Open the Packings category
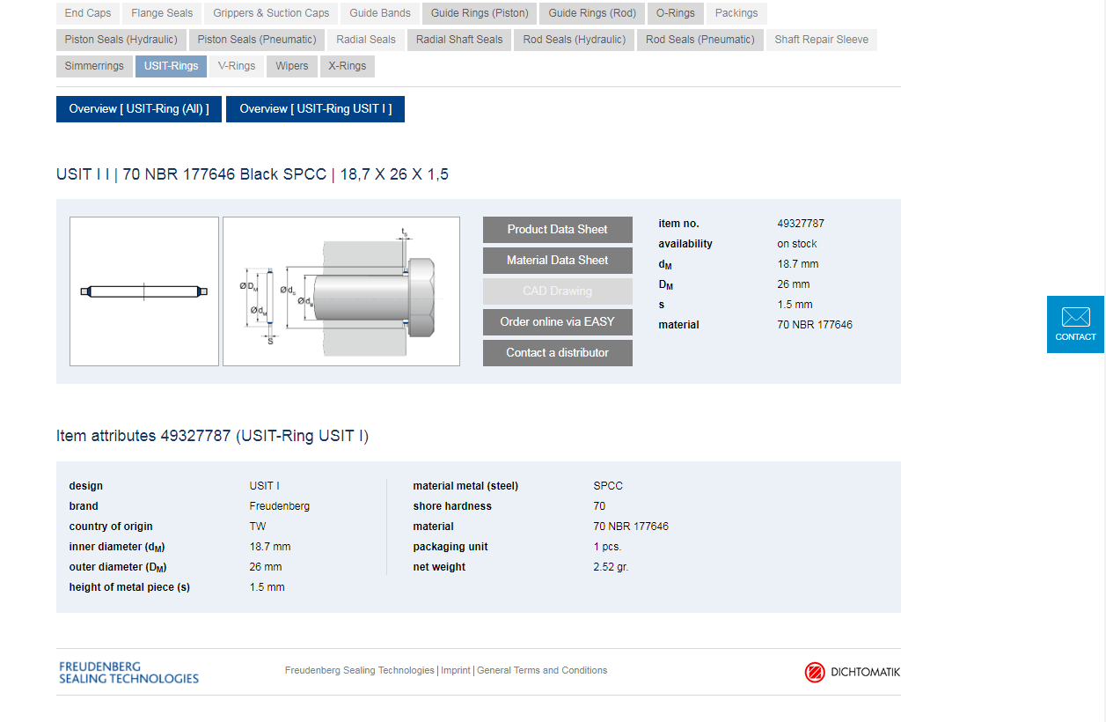 (736, 13)
